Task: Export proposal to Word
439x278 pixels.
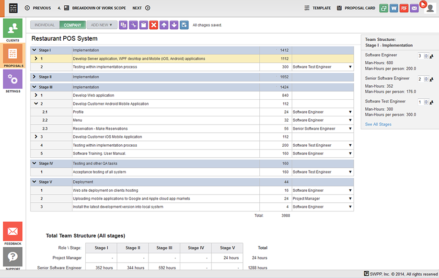Action: 394,8
